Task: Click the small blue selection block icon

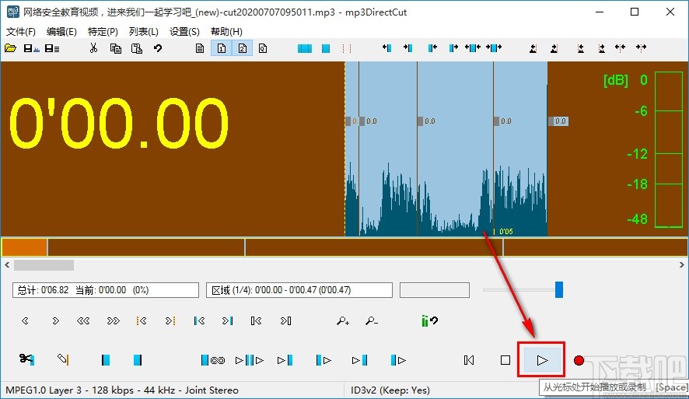Action: (x=326, y=48)
